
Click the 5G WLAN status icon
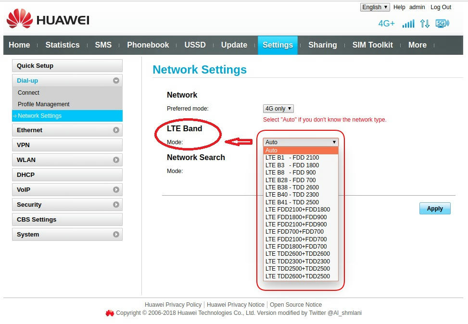(443, 24)
